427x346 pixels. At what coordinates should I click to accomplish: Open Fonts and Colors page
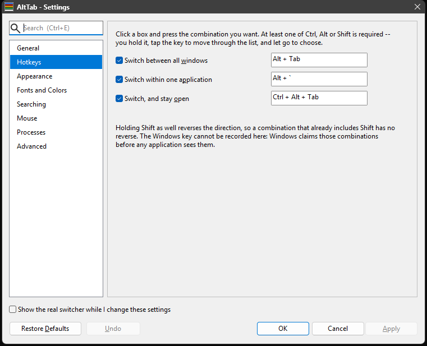(x=56, y=90)
